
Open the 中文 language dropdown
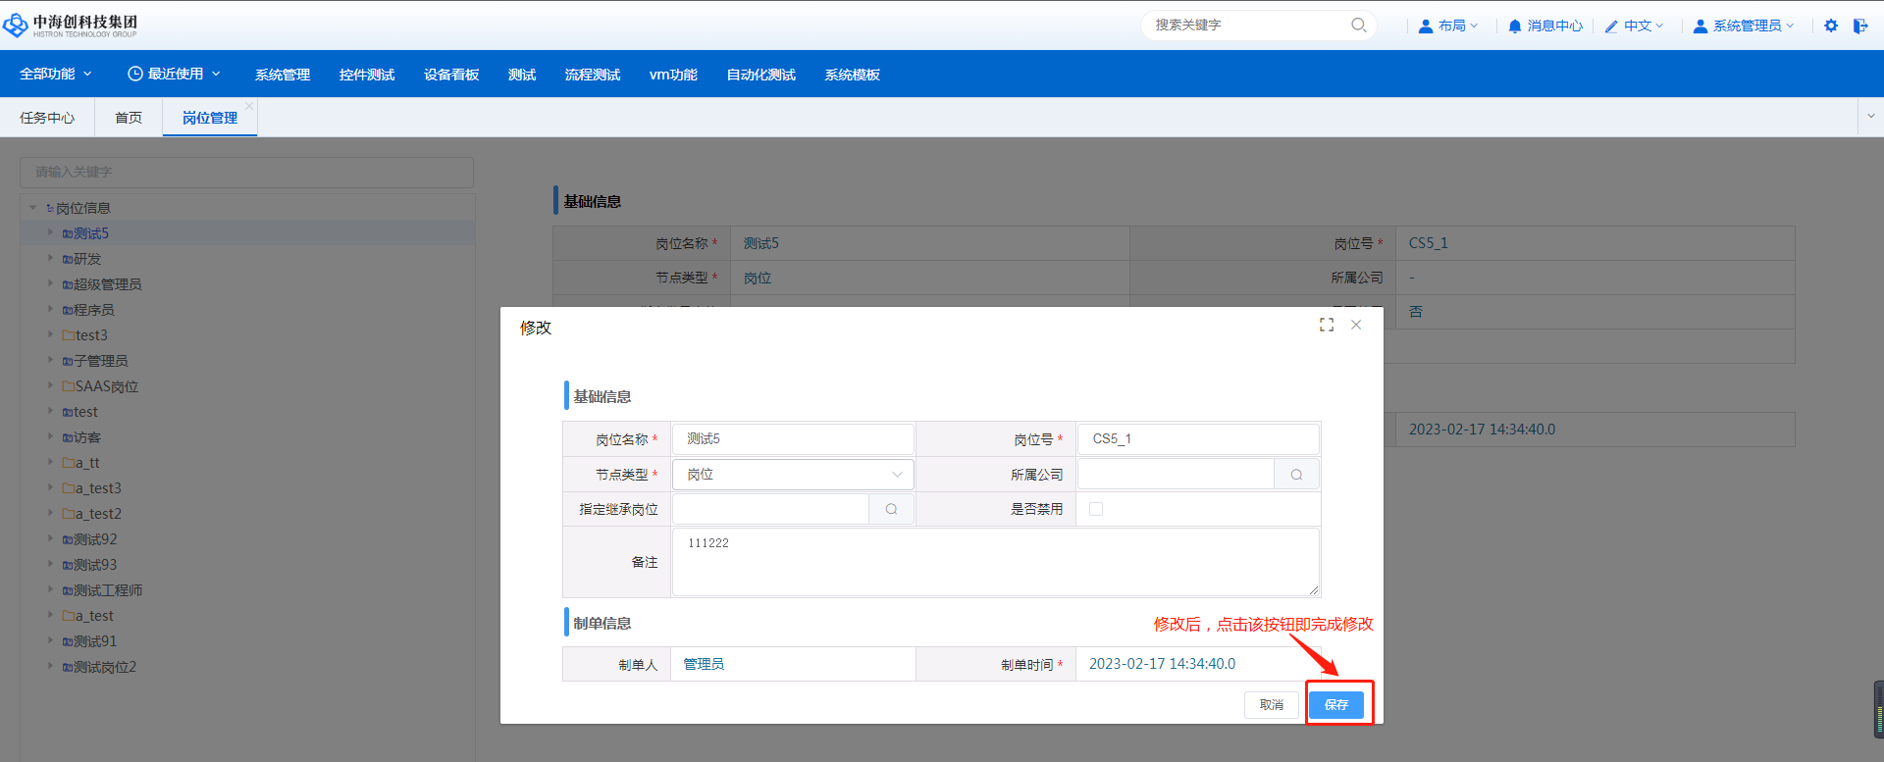[1635, 25]
